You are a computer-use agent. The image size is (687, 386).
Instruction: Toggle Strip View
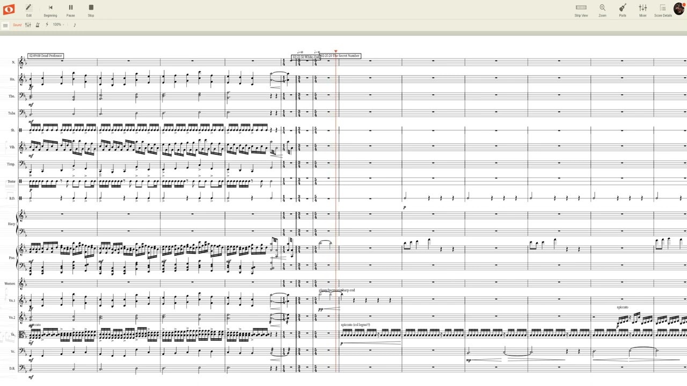[x=581, y=10]
